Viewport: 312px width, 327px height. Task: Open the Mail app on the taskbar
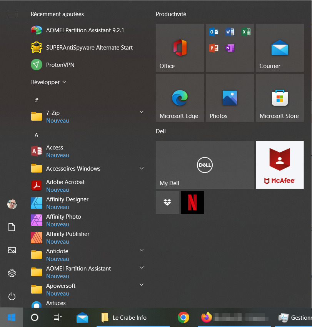coord(82,317)
